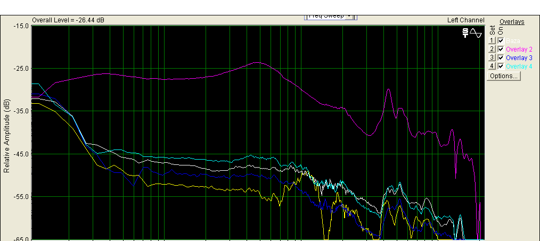
Task: Click Set button 3 for Overlay 3
Action: click(492, 57)
